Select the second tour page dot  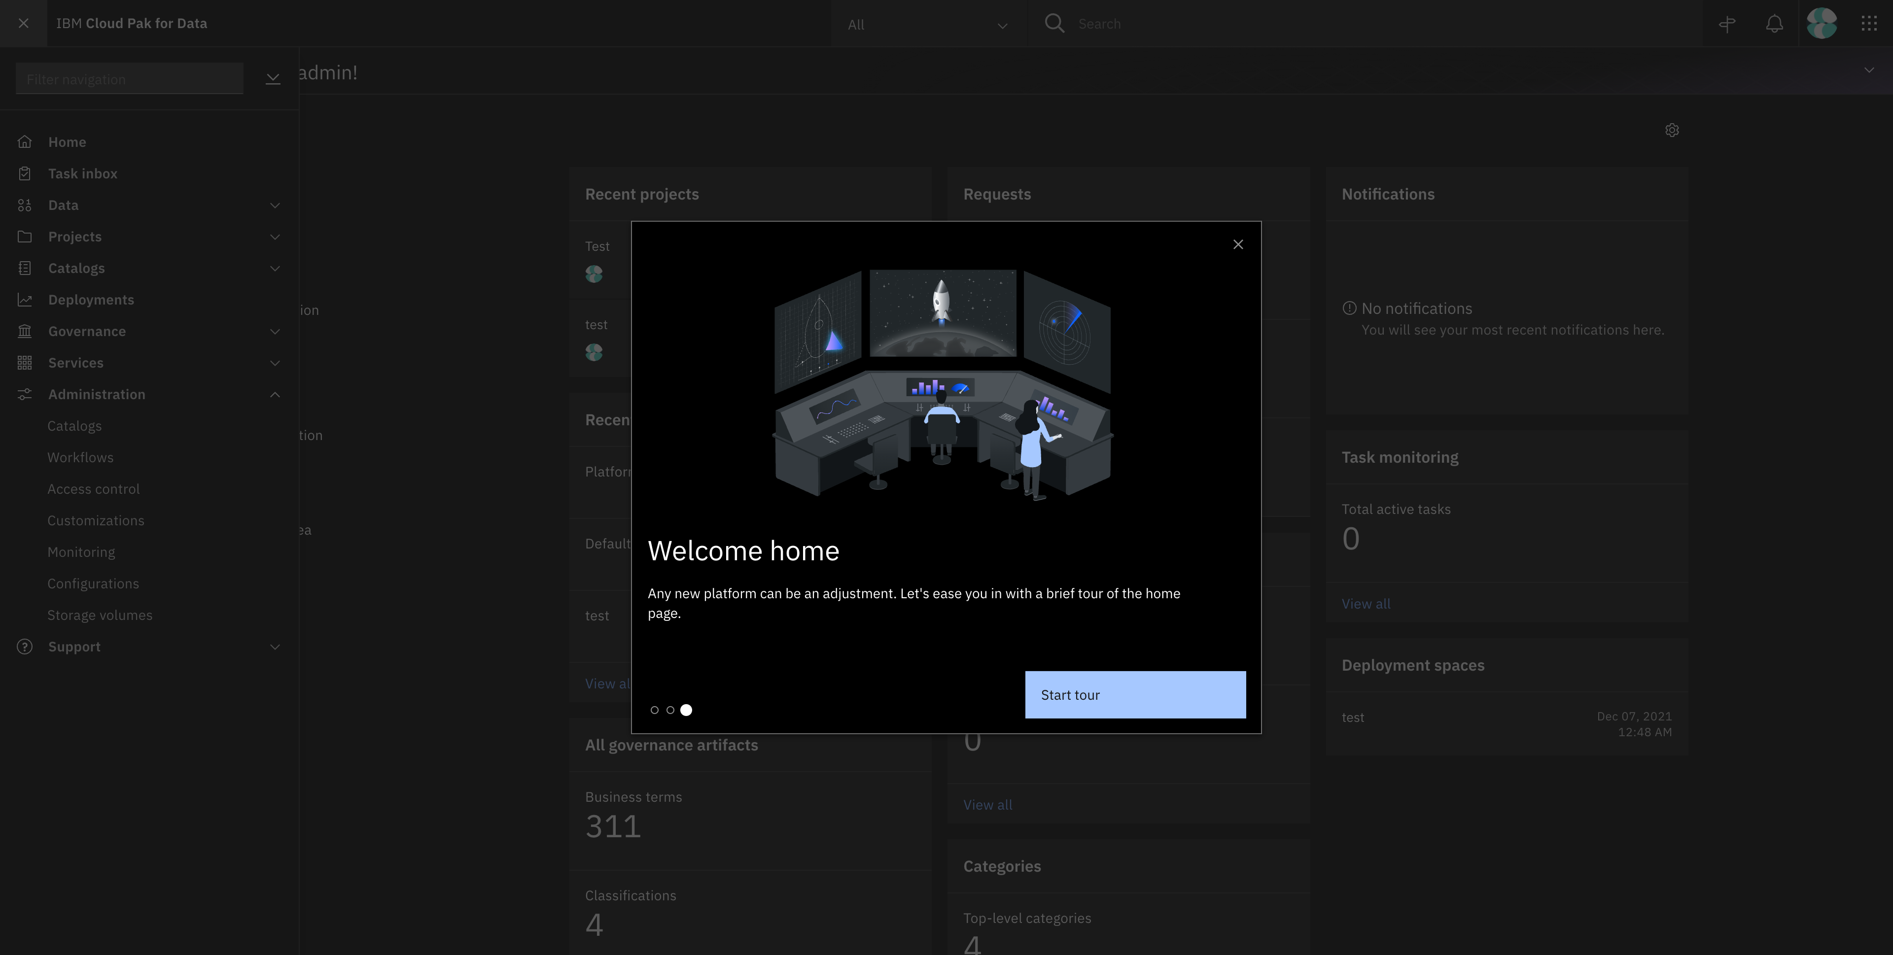(670, 710)
